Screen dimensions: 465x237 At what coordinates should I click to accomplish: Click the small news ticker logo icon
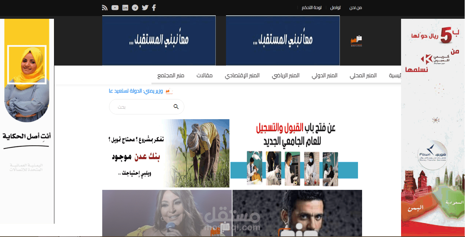click(x=169, y=91)
